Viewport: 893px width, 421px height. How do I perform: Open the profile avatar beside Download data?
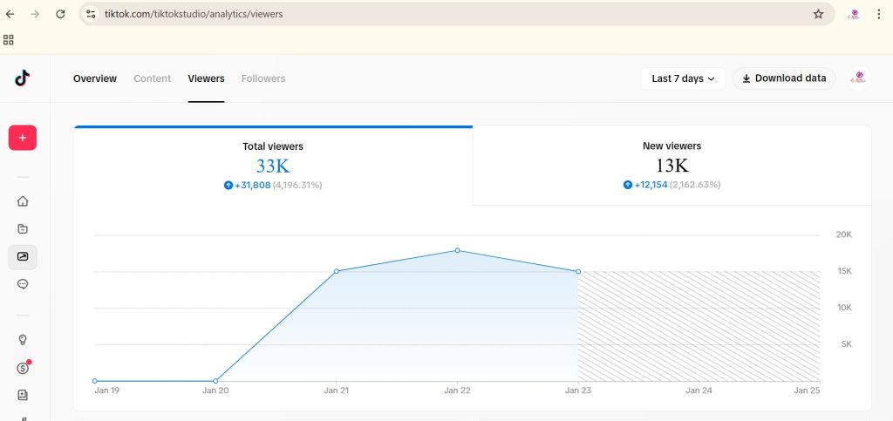(858, 78)
